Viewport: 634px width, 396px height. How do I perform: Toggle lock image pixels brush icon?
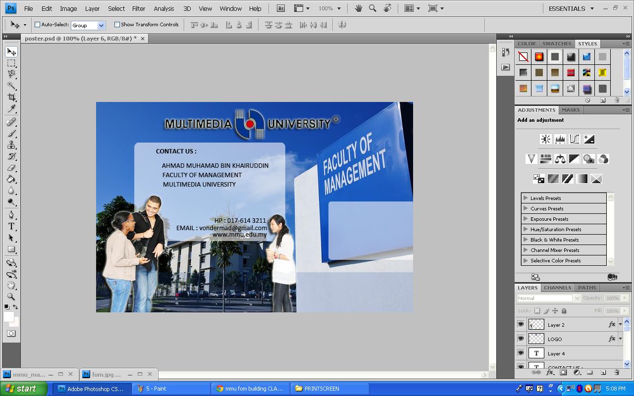click(546, 311)
